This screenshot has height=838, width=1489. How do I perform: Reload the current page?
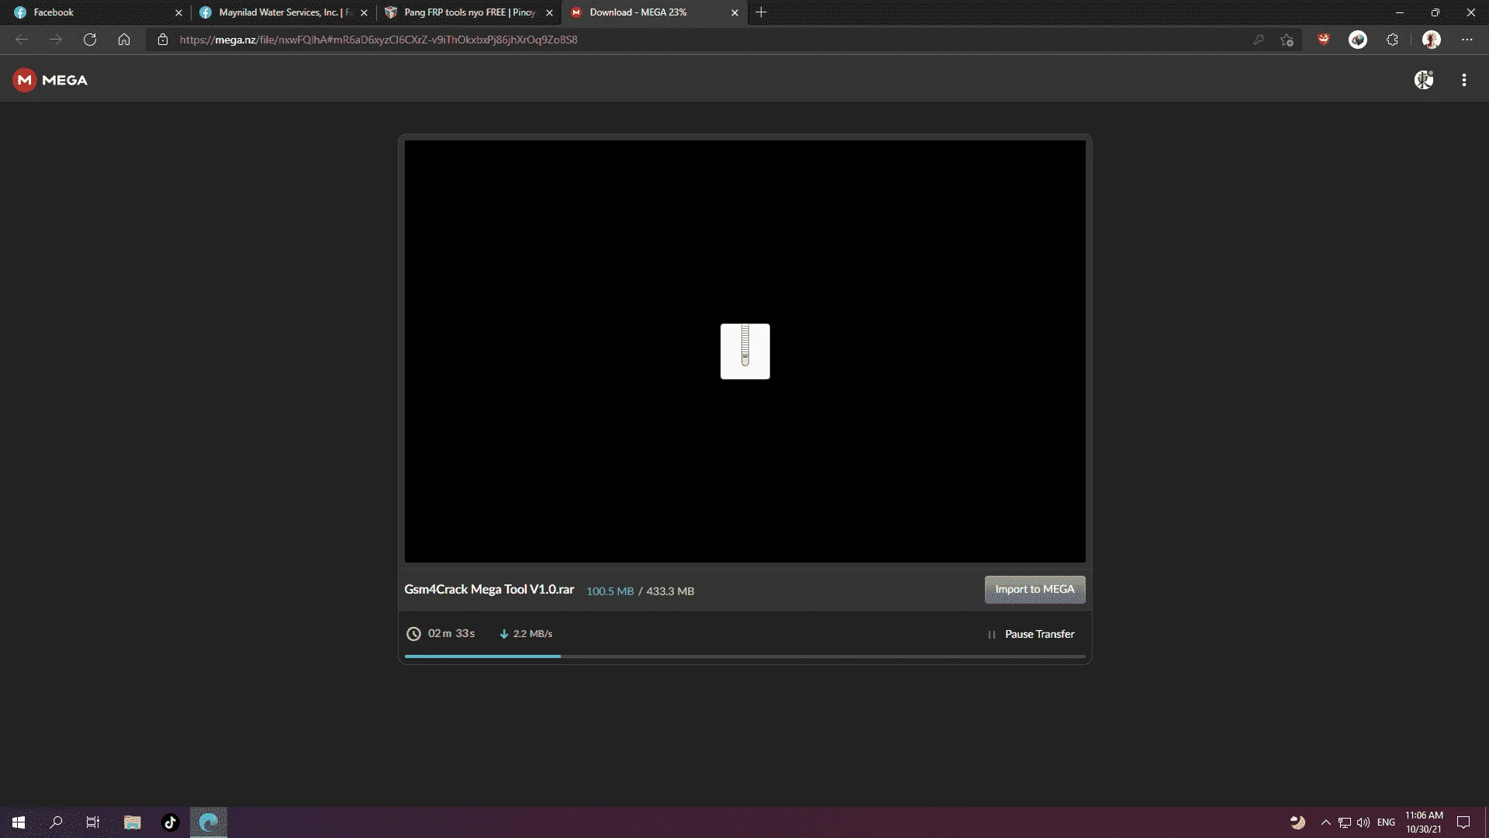point(90,40)
